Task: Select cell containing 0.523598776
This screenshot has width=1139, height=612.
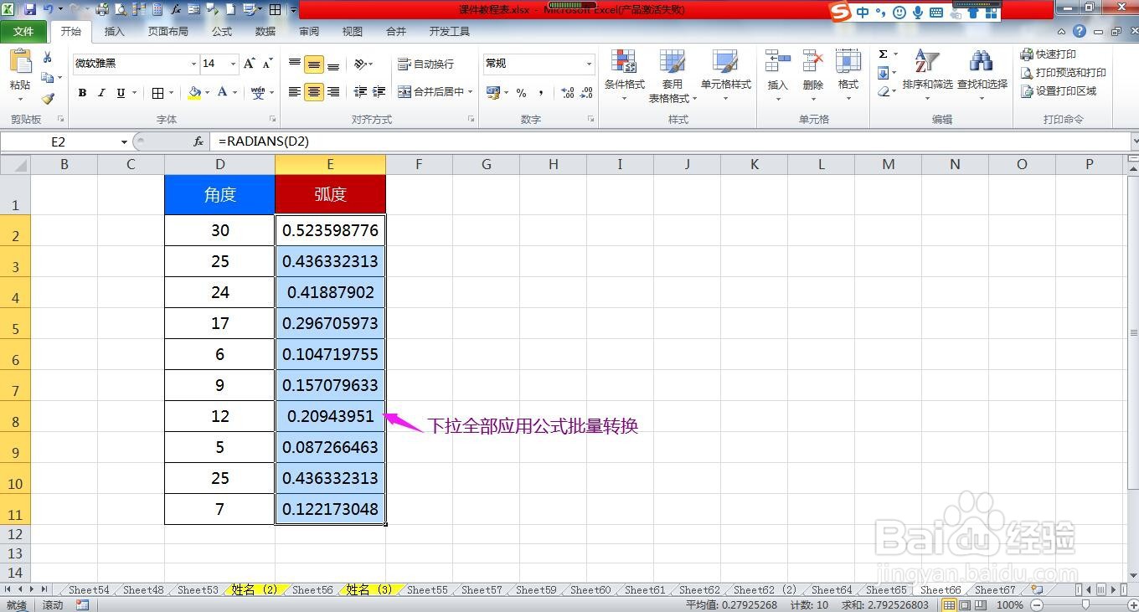Action: 330,230
